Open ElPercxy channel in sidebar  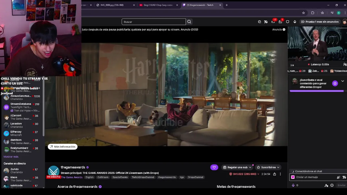coord(22,133)
